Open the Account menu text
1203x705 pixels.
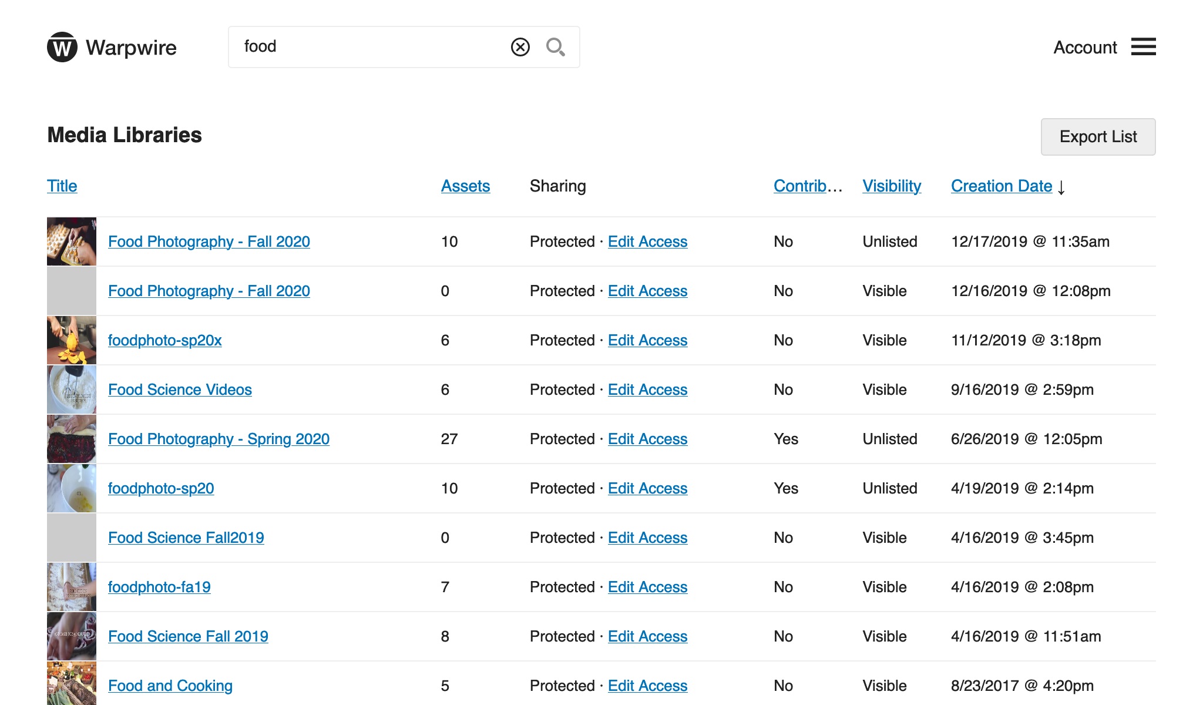pyautogui.click(x=1084, y=48)
